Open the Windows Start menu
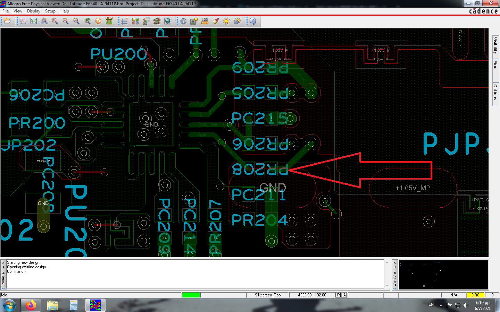 pos(9,305)
